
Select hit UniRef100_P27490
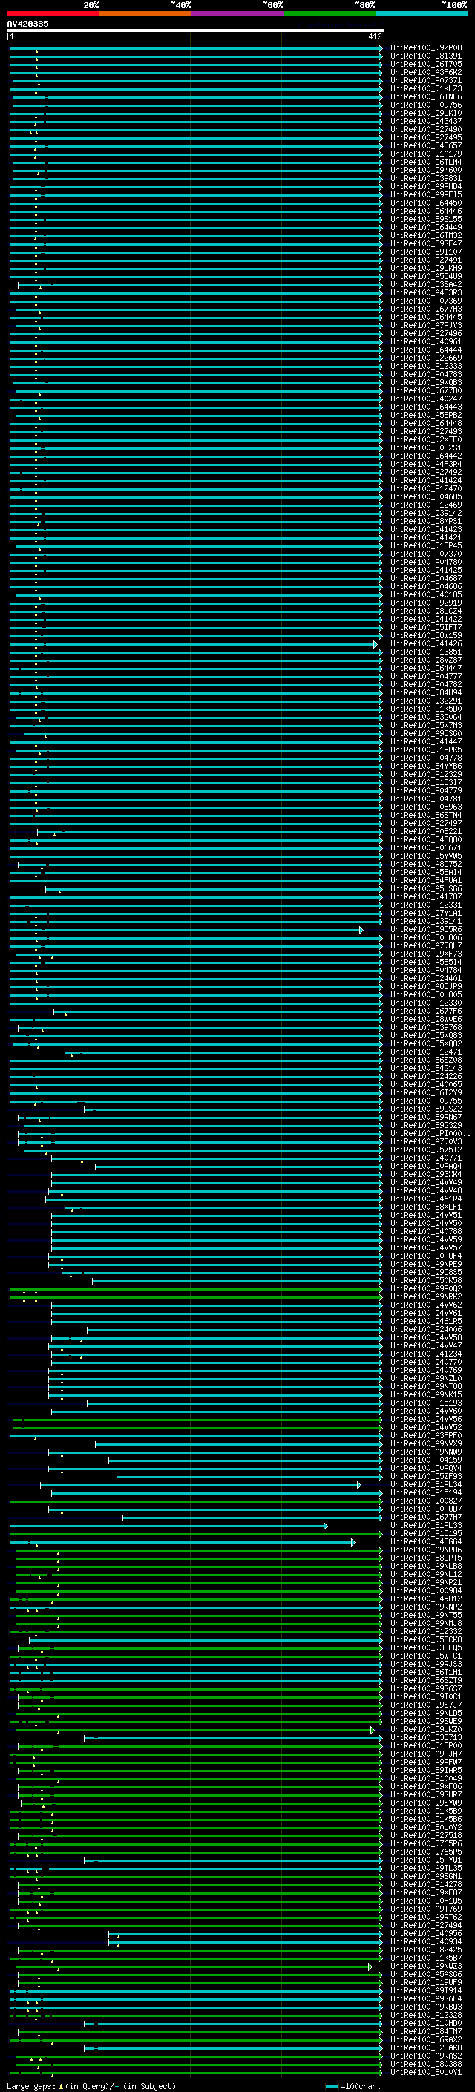(426, 129)
